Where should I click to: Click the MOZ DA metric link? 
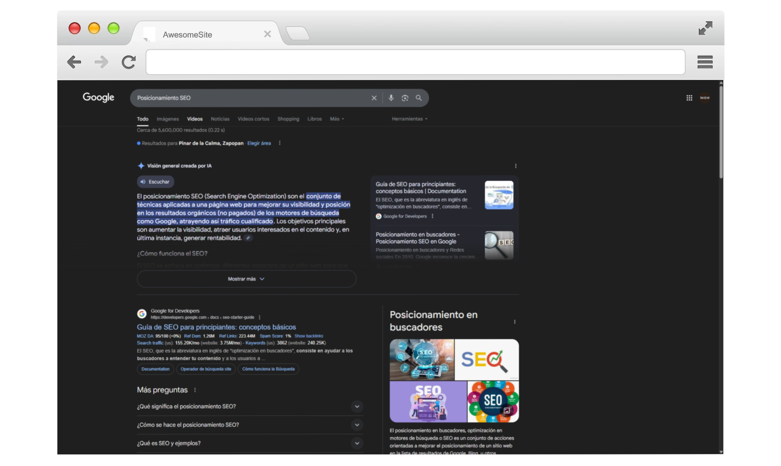[x=145, y=336]
